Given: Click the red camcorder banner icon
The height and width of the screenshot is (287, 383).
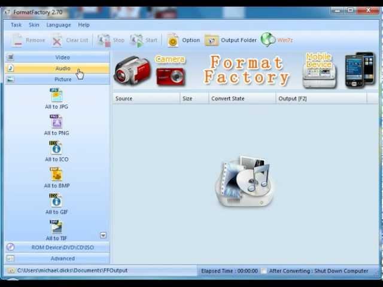Looking at the screenshot, I should point(132,71).
